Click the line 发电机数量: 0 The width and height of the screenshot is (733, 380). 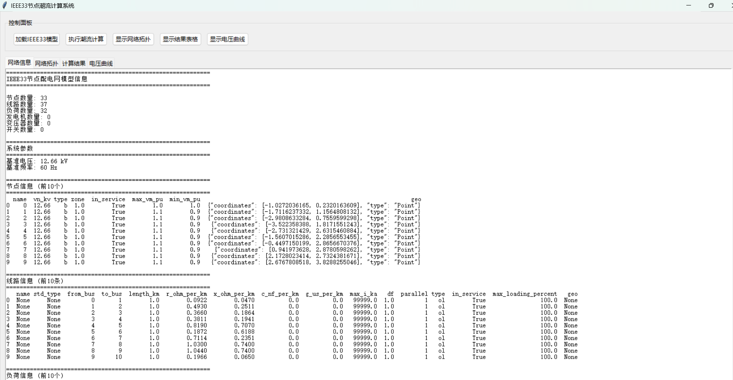tap(28, 117)
